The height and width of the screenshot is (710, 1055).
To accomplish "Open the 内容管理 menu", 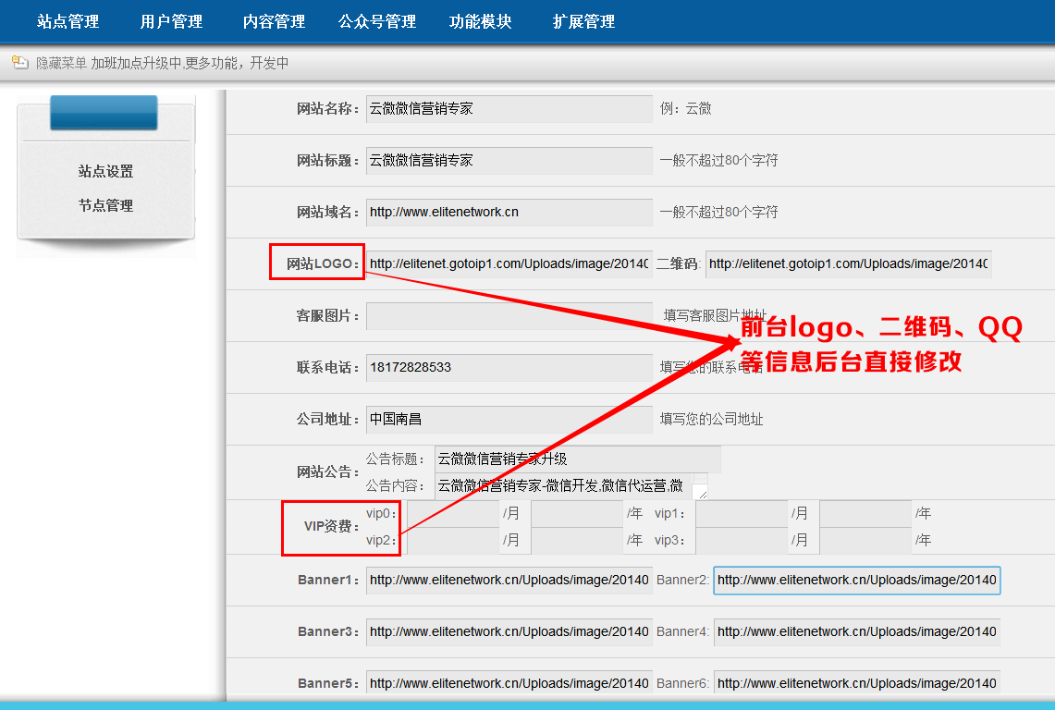I will [x=274, y=21].
